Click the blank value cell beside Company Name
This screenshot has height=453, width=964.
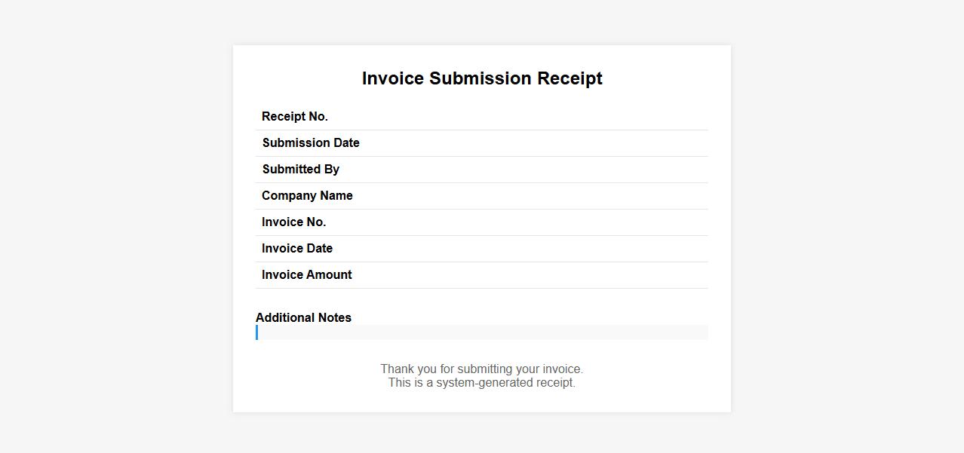(528, 196)
